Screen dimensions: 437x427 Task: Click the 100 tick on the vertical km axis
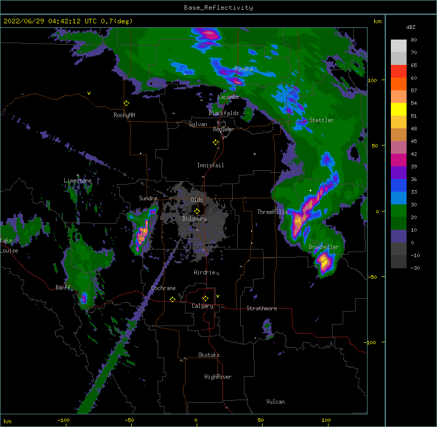372,80
